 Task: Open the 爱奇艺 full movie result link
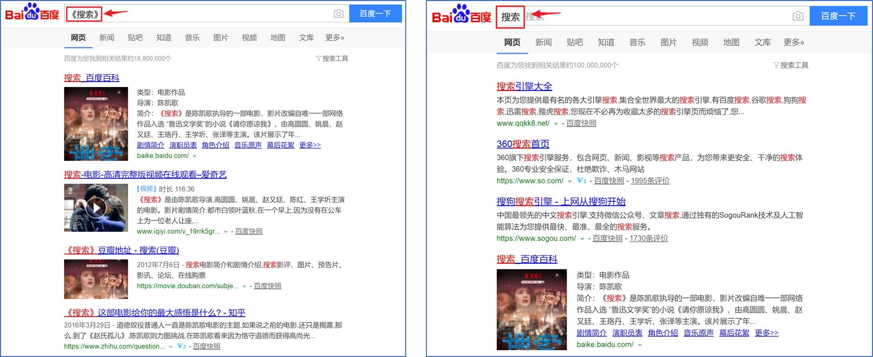(x=145, y=174)
